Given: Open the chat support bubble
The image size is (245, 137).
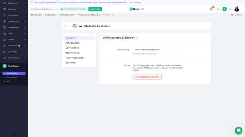Looking at the screenshot, I should pos(238,131).
